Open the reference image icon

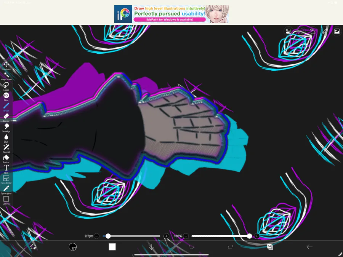337,32
